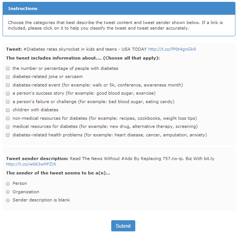Check 'number or percentage of people with diabetes'
The width and height of the screenshot is (238, 238).
8,68
